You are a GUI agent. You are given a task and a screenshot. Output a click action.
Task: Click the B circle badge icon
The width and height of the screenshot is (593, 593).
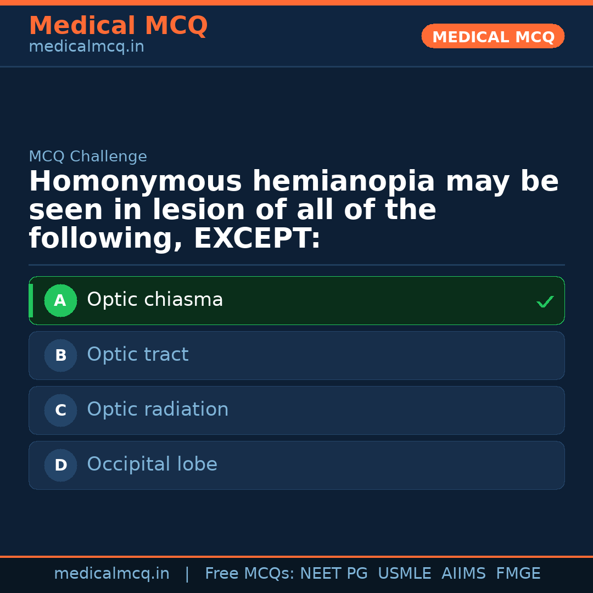click(x=60, y=355)
